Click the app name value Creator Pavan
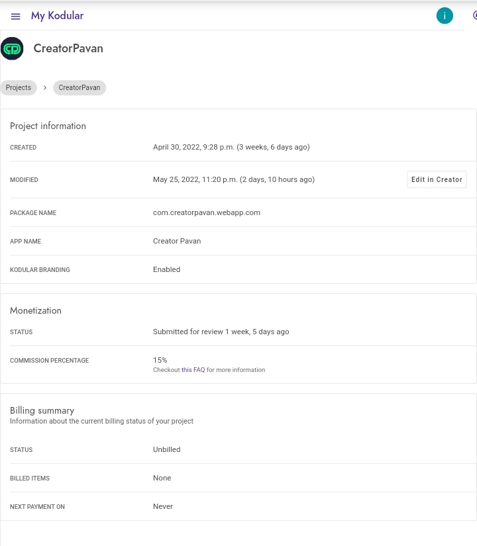 click(177, 242)
